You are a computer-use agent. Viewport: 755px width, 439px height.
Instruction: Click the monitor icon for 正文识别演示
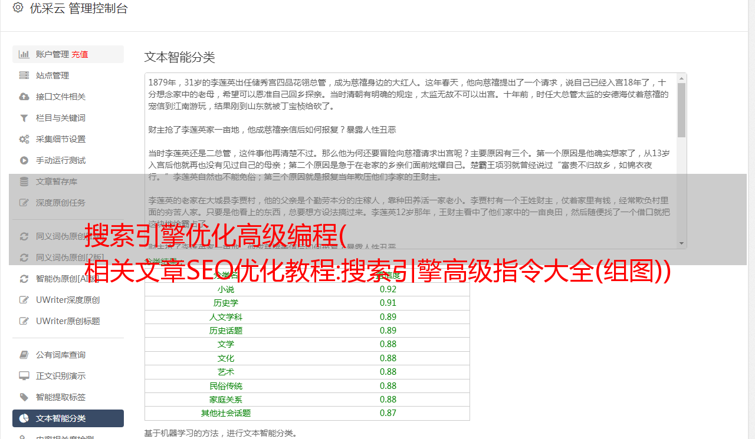pyautogui.click(x=24, y=376)
